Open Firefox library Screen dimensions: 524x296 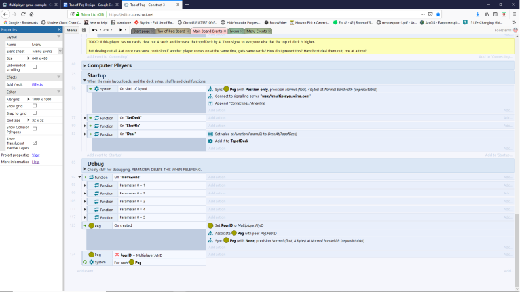[487, 14]
